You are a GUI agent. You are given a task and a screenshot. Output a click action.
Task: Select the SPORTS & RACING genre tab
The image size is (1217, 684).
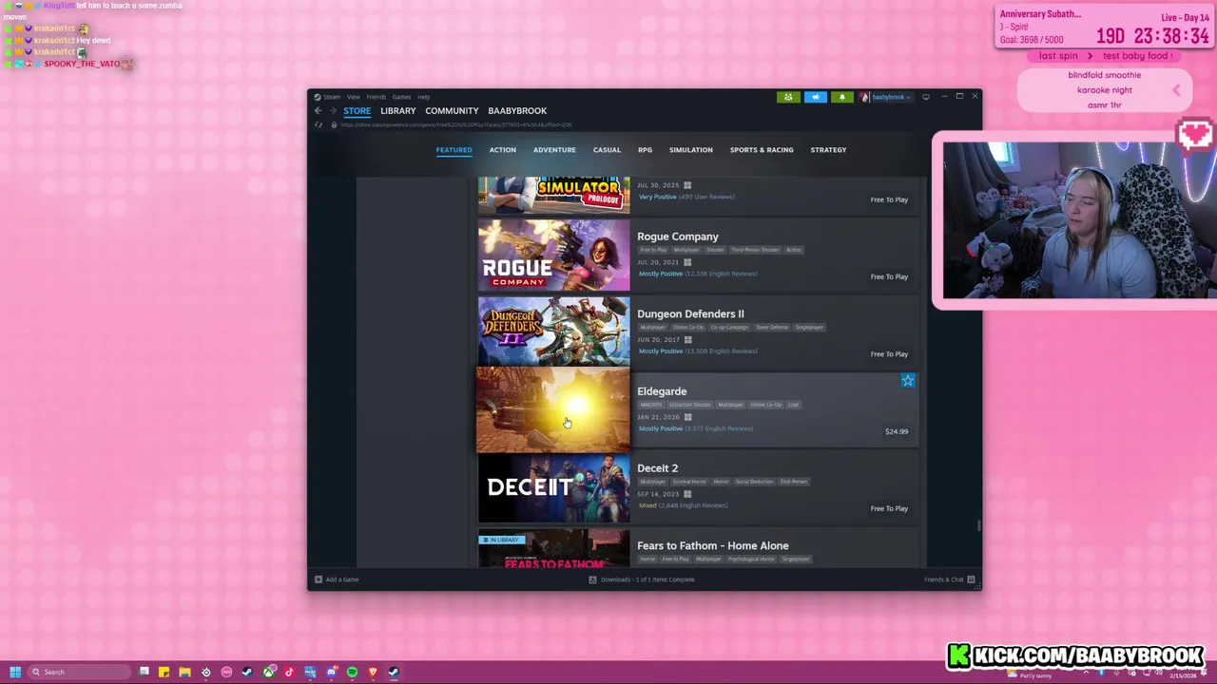pyautogui.click(x=762, y=150)
